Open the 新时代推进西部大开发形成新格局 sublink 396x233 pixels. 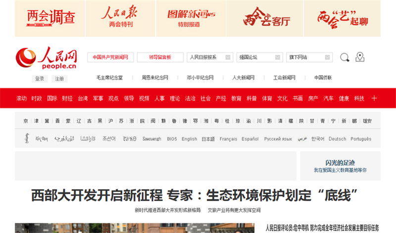coord(168,210)
